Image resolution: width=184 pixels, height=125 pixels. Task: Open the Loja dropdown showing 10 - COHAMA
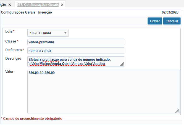tap(48, 33)
